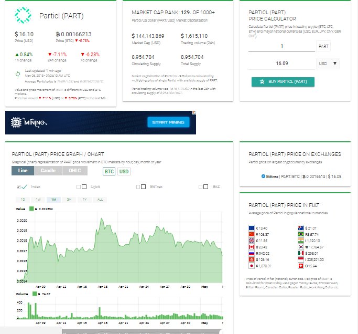
Task: Click the BTC chart currency button
Action: pyautogui.click(x=109, y=172)
